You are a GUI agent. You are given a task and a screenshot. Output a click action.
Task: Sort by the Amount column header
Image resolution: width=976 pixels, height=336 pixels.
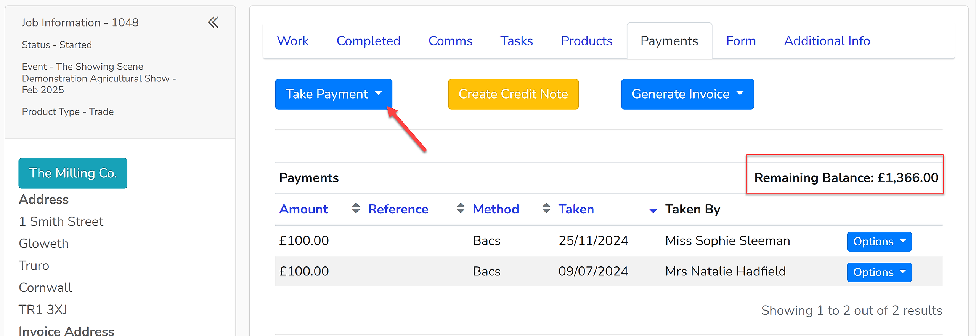click(x=303, y=209)
